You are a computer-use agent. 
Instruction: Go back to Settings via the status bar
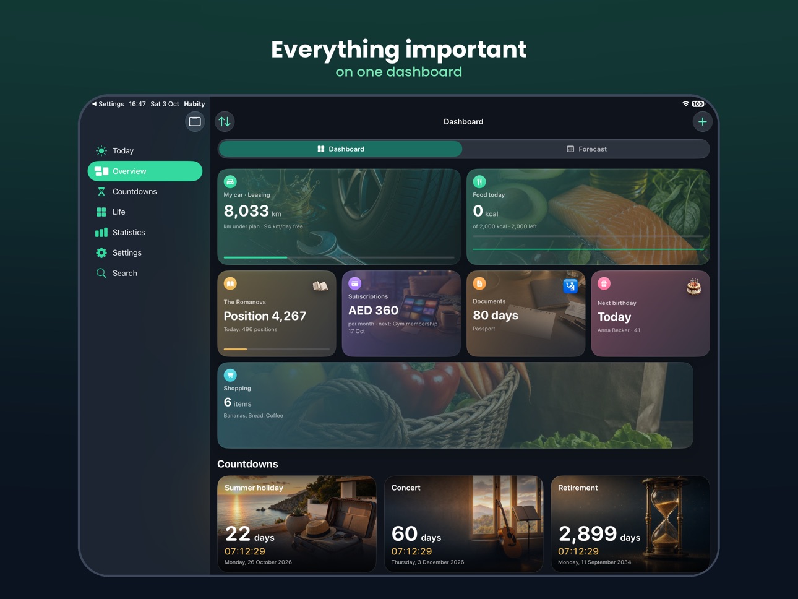[x=108, y=104]
